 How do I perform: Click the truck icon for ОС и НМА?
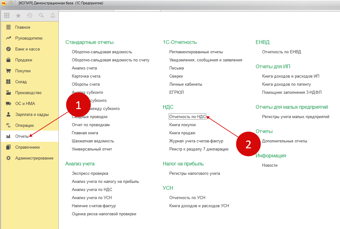[x=8, y=104]
